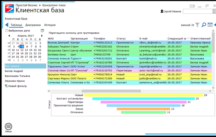Screen dimensions: 216x137
Task: Click the Сергей Иванов user name
Action: (172, 11)
